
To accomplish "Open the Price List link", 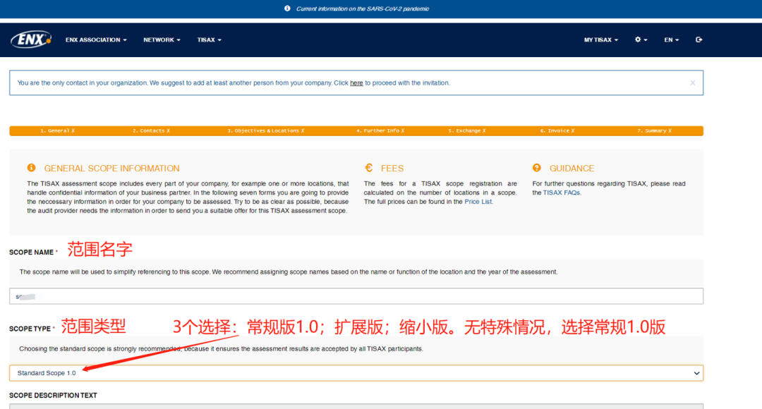I will pos(478,202).
